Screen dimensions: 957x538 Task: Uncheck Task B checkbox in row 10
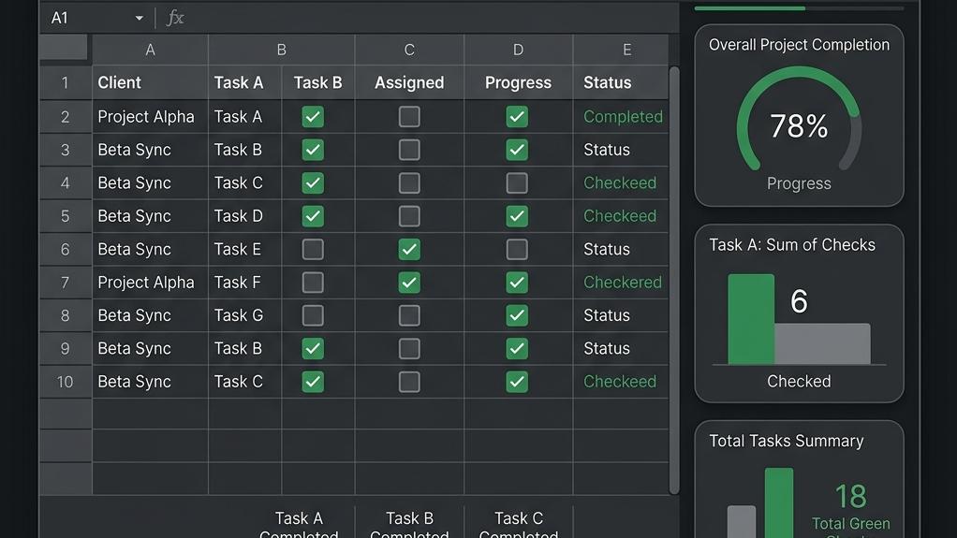(x=313, y=382)
